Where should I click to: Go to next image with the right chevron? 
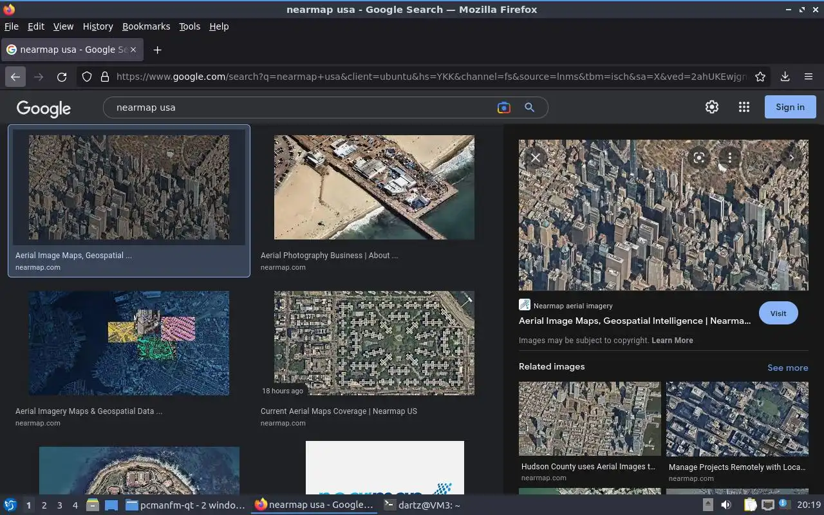[792, 158]
